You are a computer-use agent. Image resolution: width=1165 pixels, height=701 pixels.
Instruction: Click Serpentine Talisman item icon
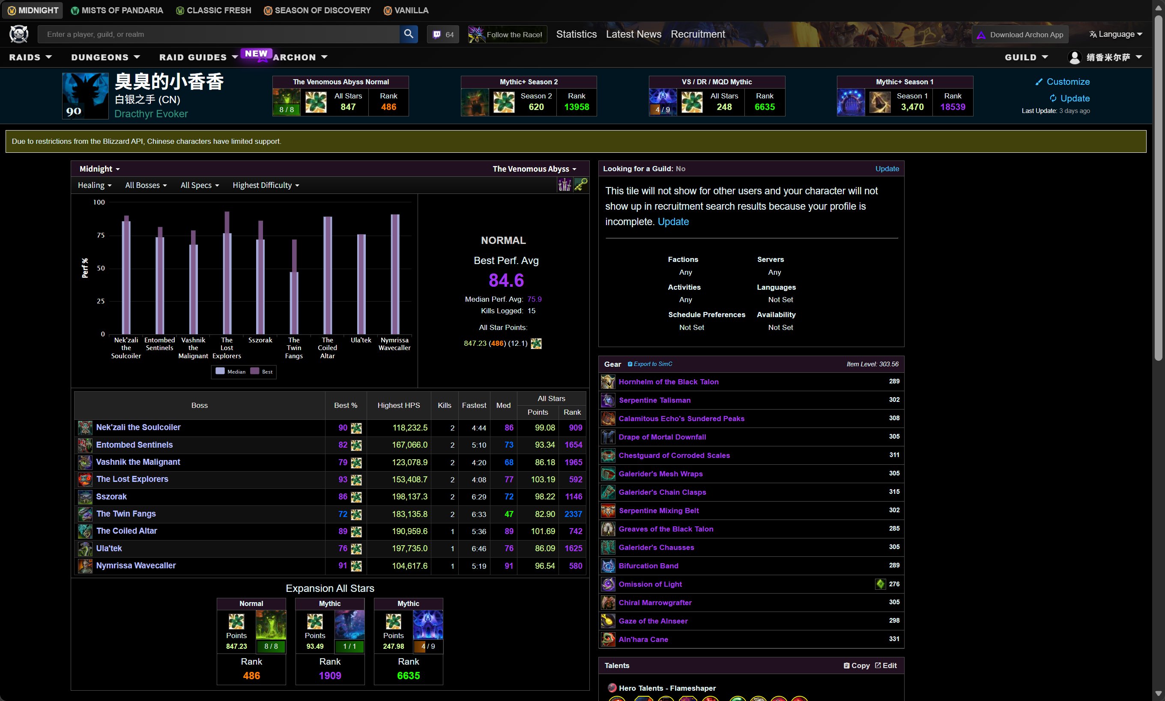coord(608,400)
